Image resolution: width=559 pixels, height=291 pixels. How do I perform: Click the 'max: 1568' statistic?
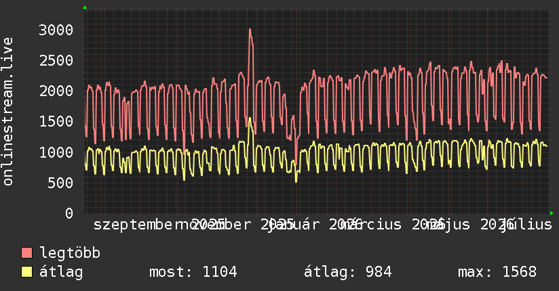click(497, 272)
